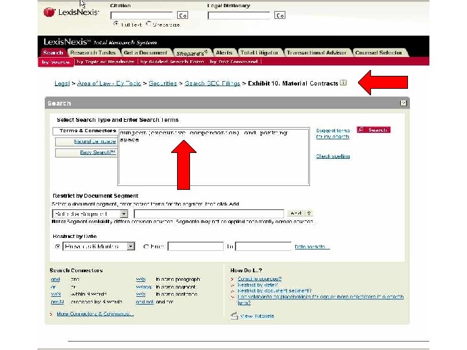This screenshot has width=467, height=350.
Task: Click the up-arrow icon beside the Add button
Action: 309,213
